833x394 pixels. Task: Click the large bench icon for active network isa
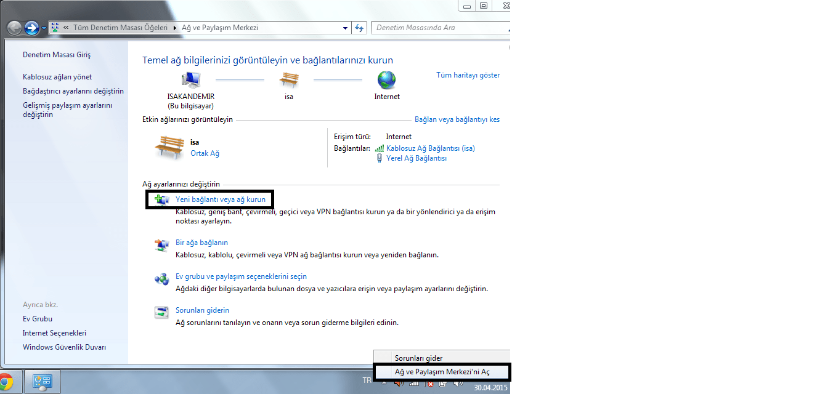[169, 148]
